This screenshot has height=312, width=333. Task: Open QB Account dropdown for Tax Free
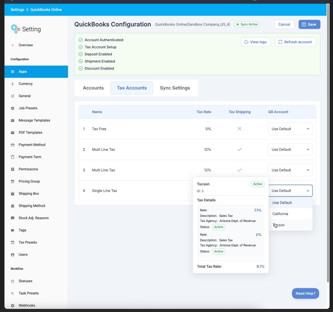(290, 129)
